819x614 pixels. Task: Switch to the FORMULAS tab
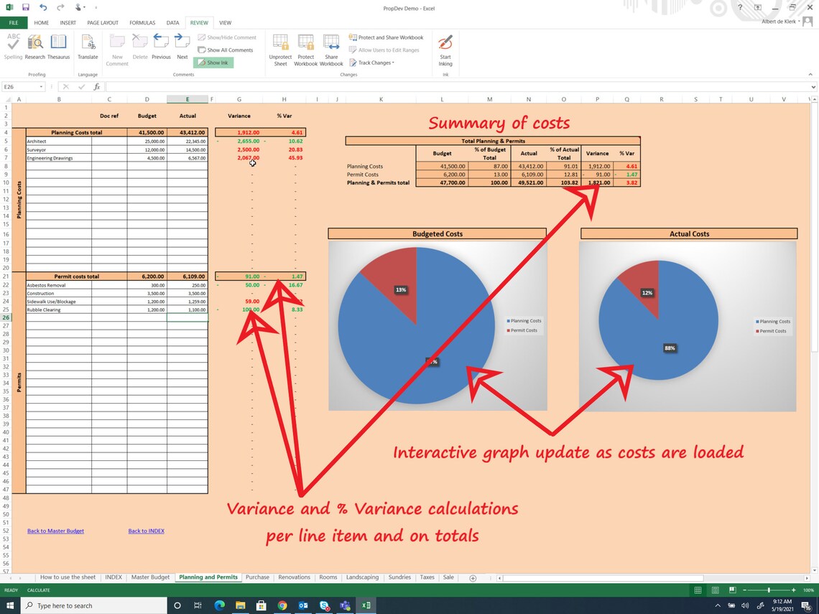[x=142, y=23]
